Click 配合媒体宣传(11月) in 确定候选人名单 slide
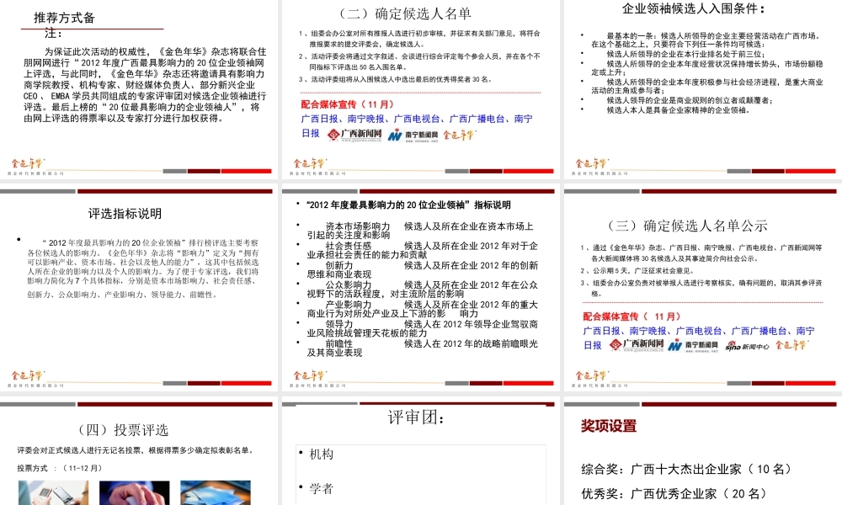The image size is (842, 505). coord(348,104)
